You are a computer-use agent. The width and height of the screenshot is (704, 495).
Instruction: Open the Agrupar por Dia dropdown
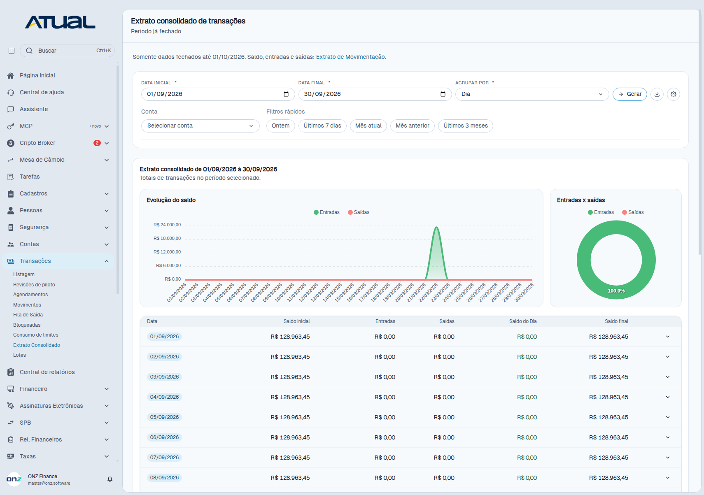(532, 94)
